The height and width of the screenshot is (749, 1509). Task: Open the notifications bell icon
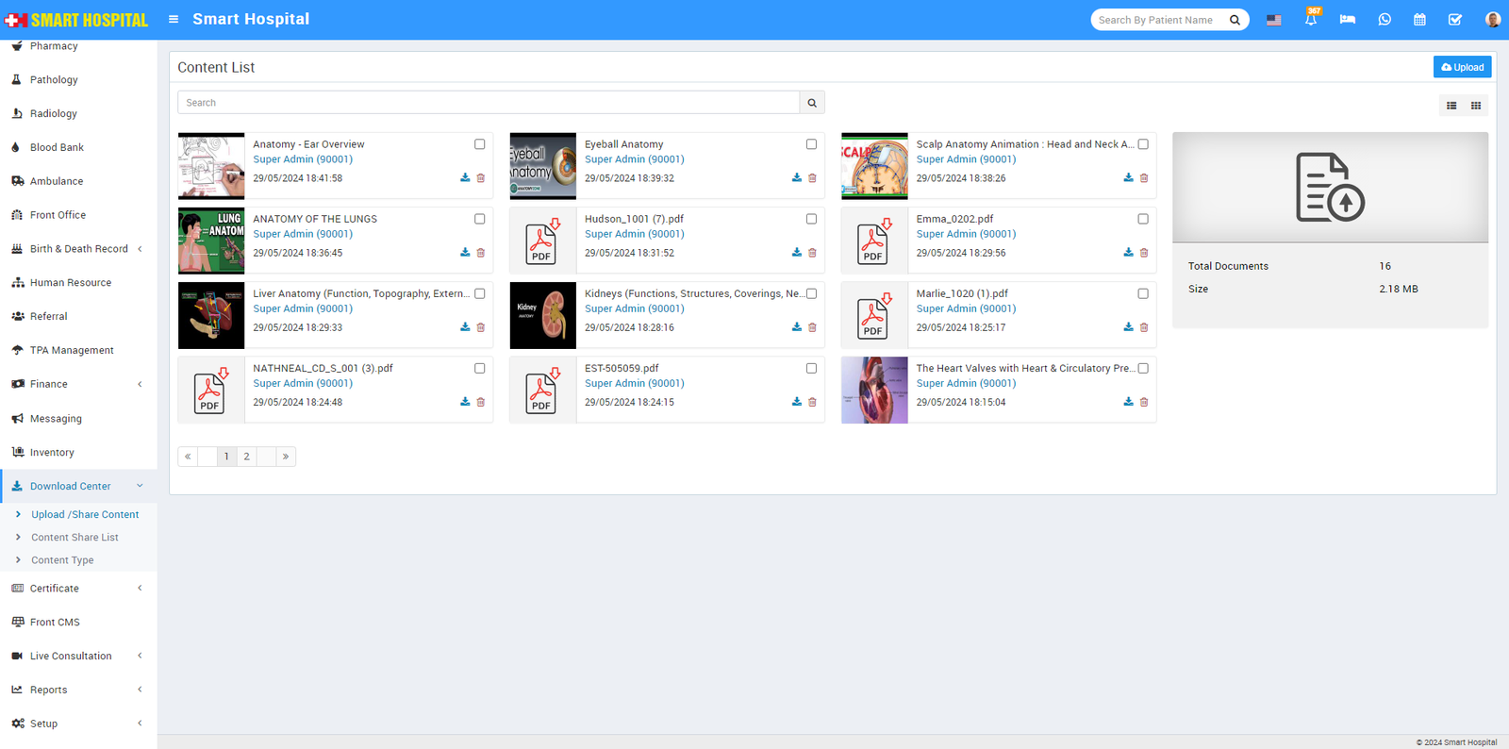pos(1311,20)
